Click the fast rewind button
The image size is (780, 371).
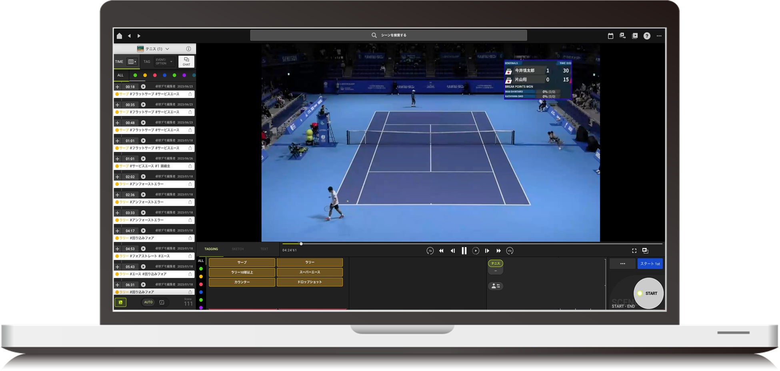coord(441,251)
